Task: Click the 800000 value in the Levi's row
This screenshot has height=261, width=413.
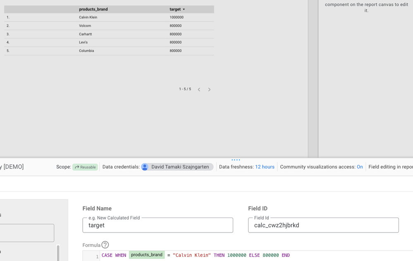Action: pos(175,43)
